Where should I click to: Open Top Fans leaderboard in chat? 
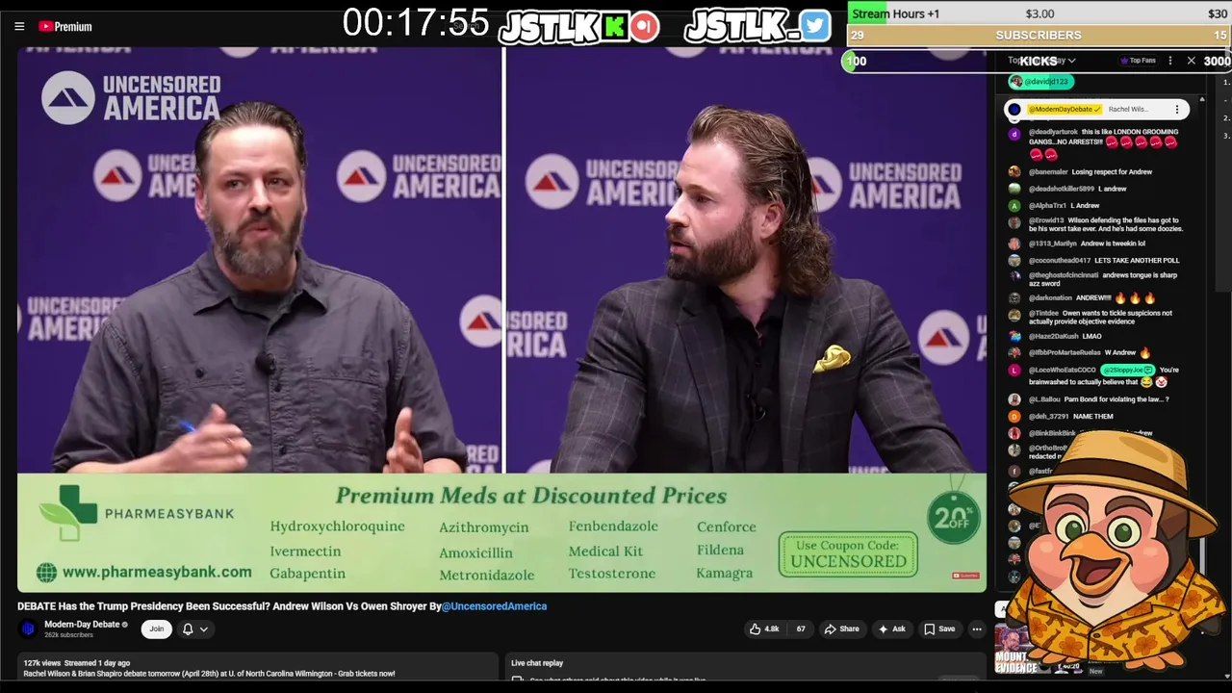[x=1138, y=61]
